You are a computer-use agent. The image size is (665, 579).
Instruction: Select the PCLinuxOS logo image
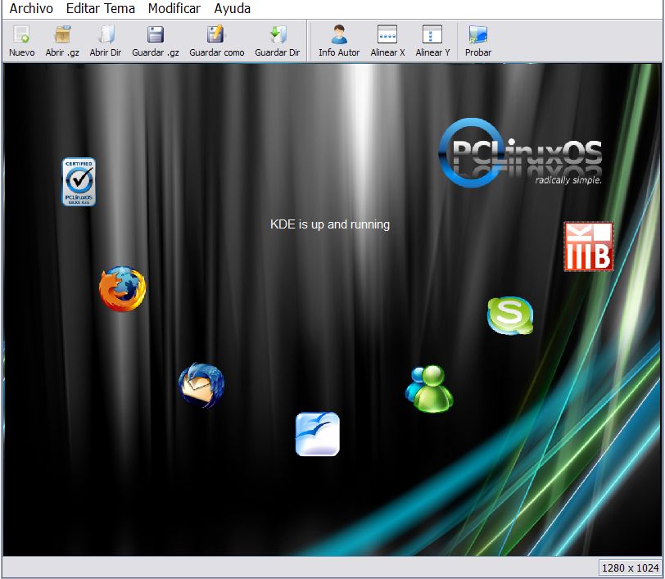[x=520, y=153]
